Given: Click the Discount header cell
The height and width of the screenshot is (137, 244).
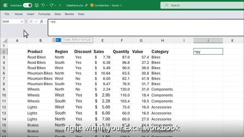Looking at the screenshot, I should pyautogui.click(x=83, y=52).
